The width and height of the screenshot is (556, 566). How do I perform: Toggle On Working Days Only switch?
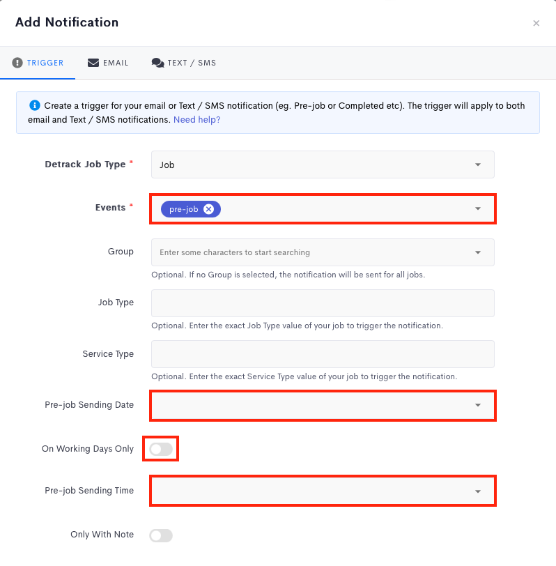tap(161, 449)
